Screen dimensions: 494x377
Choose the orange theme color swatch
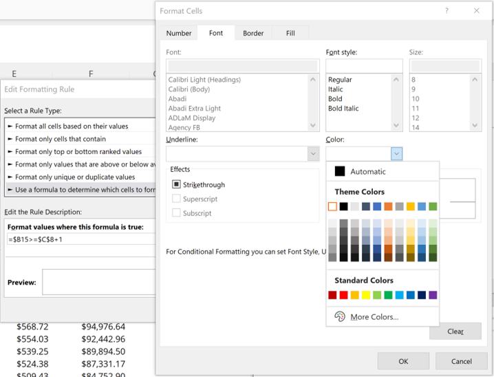point(388,206)
